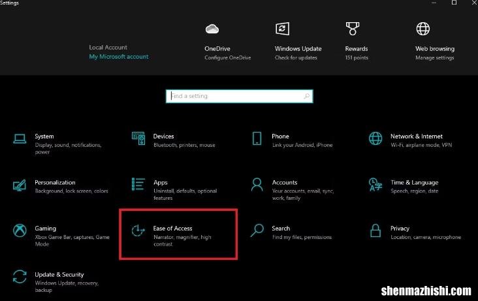
Task: Open the Gaming Xbox icon
Action: click(x=20, y=230)
